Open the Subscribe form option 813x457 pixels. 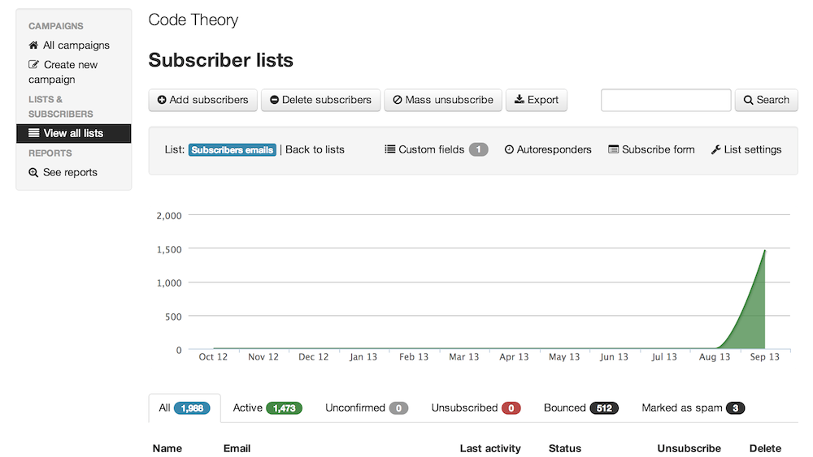pyautogui.click(x=651, y=149)
